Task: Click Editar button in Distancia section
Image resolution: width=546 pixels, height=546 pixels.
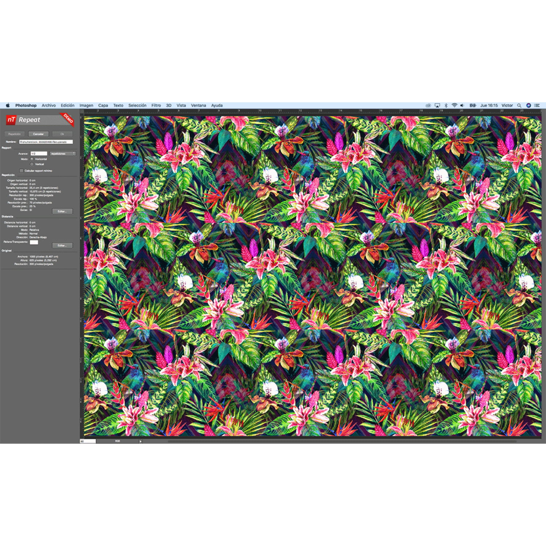Action: [62, 245]
